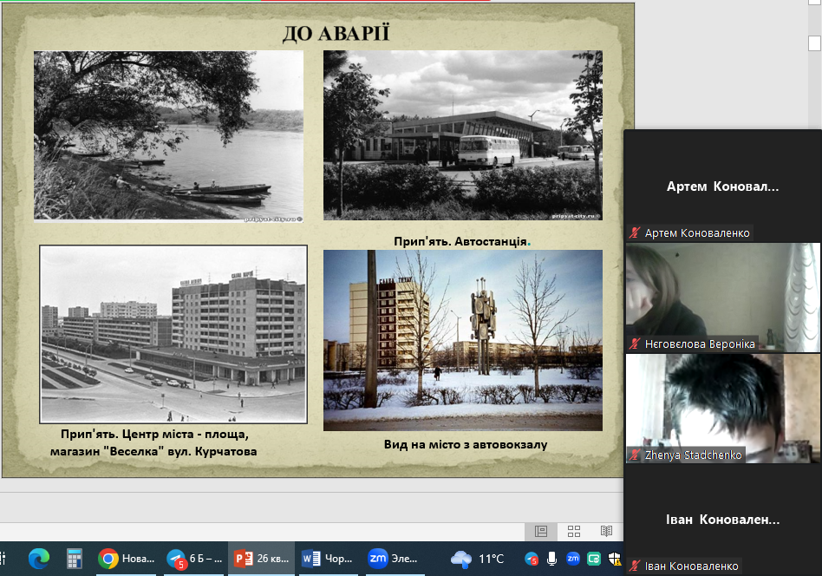
Task: Click the PowerPoint taskbar button
Action: [x=261, y=559]
